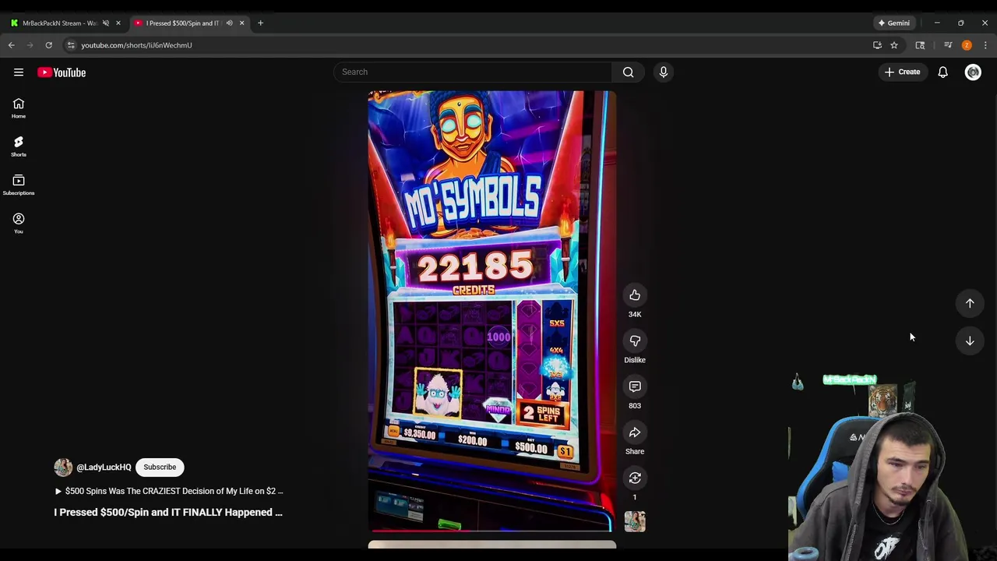Focus the YouTube search field

474,72
